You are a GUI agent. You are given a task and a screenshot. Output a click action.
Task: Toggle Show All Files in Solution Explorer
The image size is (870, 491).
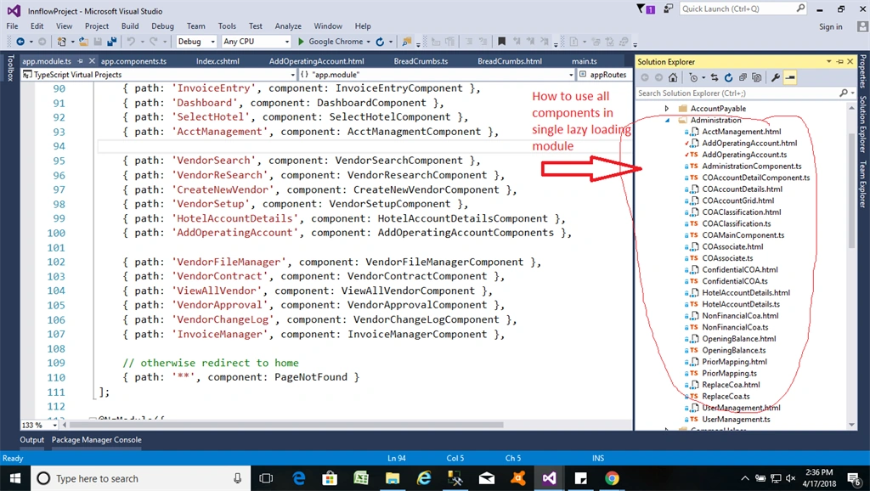click(x=756, y=77)
